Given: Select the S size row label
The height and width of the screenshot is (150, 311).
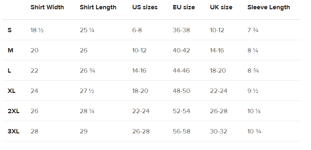Looking at the screenshot, I should point(10,30).
